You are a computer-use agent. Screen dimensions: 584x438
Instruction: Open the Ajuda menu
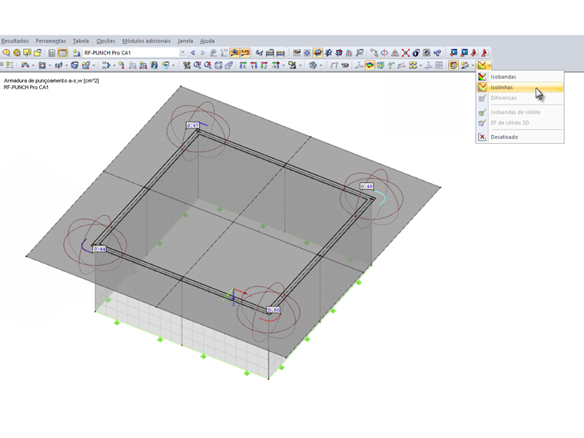(x=207, y=41)
